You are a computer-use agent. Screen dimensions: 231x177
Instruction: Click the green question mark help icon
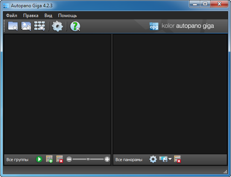75,26
